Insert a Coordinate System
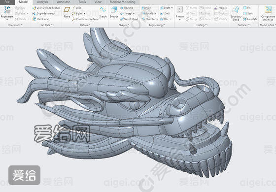The width and height of the screenshot is (276, 192). (x=85, y=19)
